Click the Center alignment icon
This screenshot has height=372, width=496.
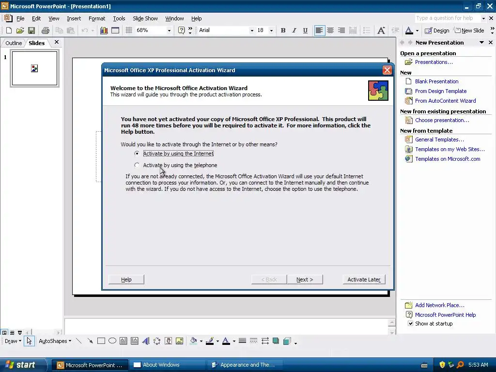(330, 31)
